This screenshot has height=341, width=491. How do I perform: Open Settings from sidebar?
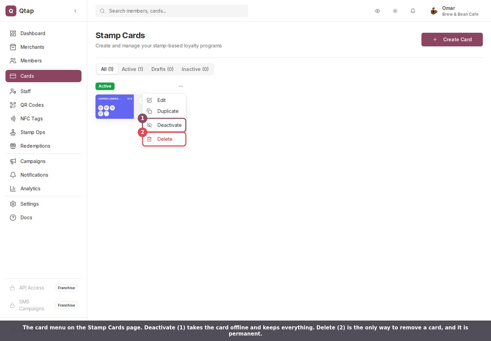pyautogui.click(x=43, y=204)
